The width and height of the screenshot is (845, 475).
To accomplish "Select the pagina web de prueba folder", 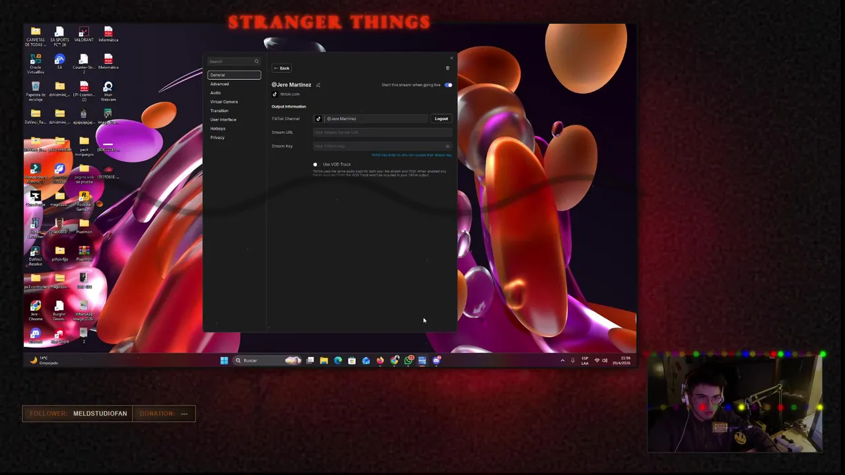I will 84,173.
